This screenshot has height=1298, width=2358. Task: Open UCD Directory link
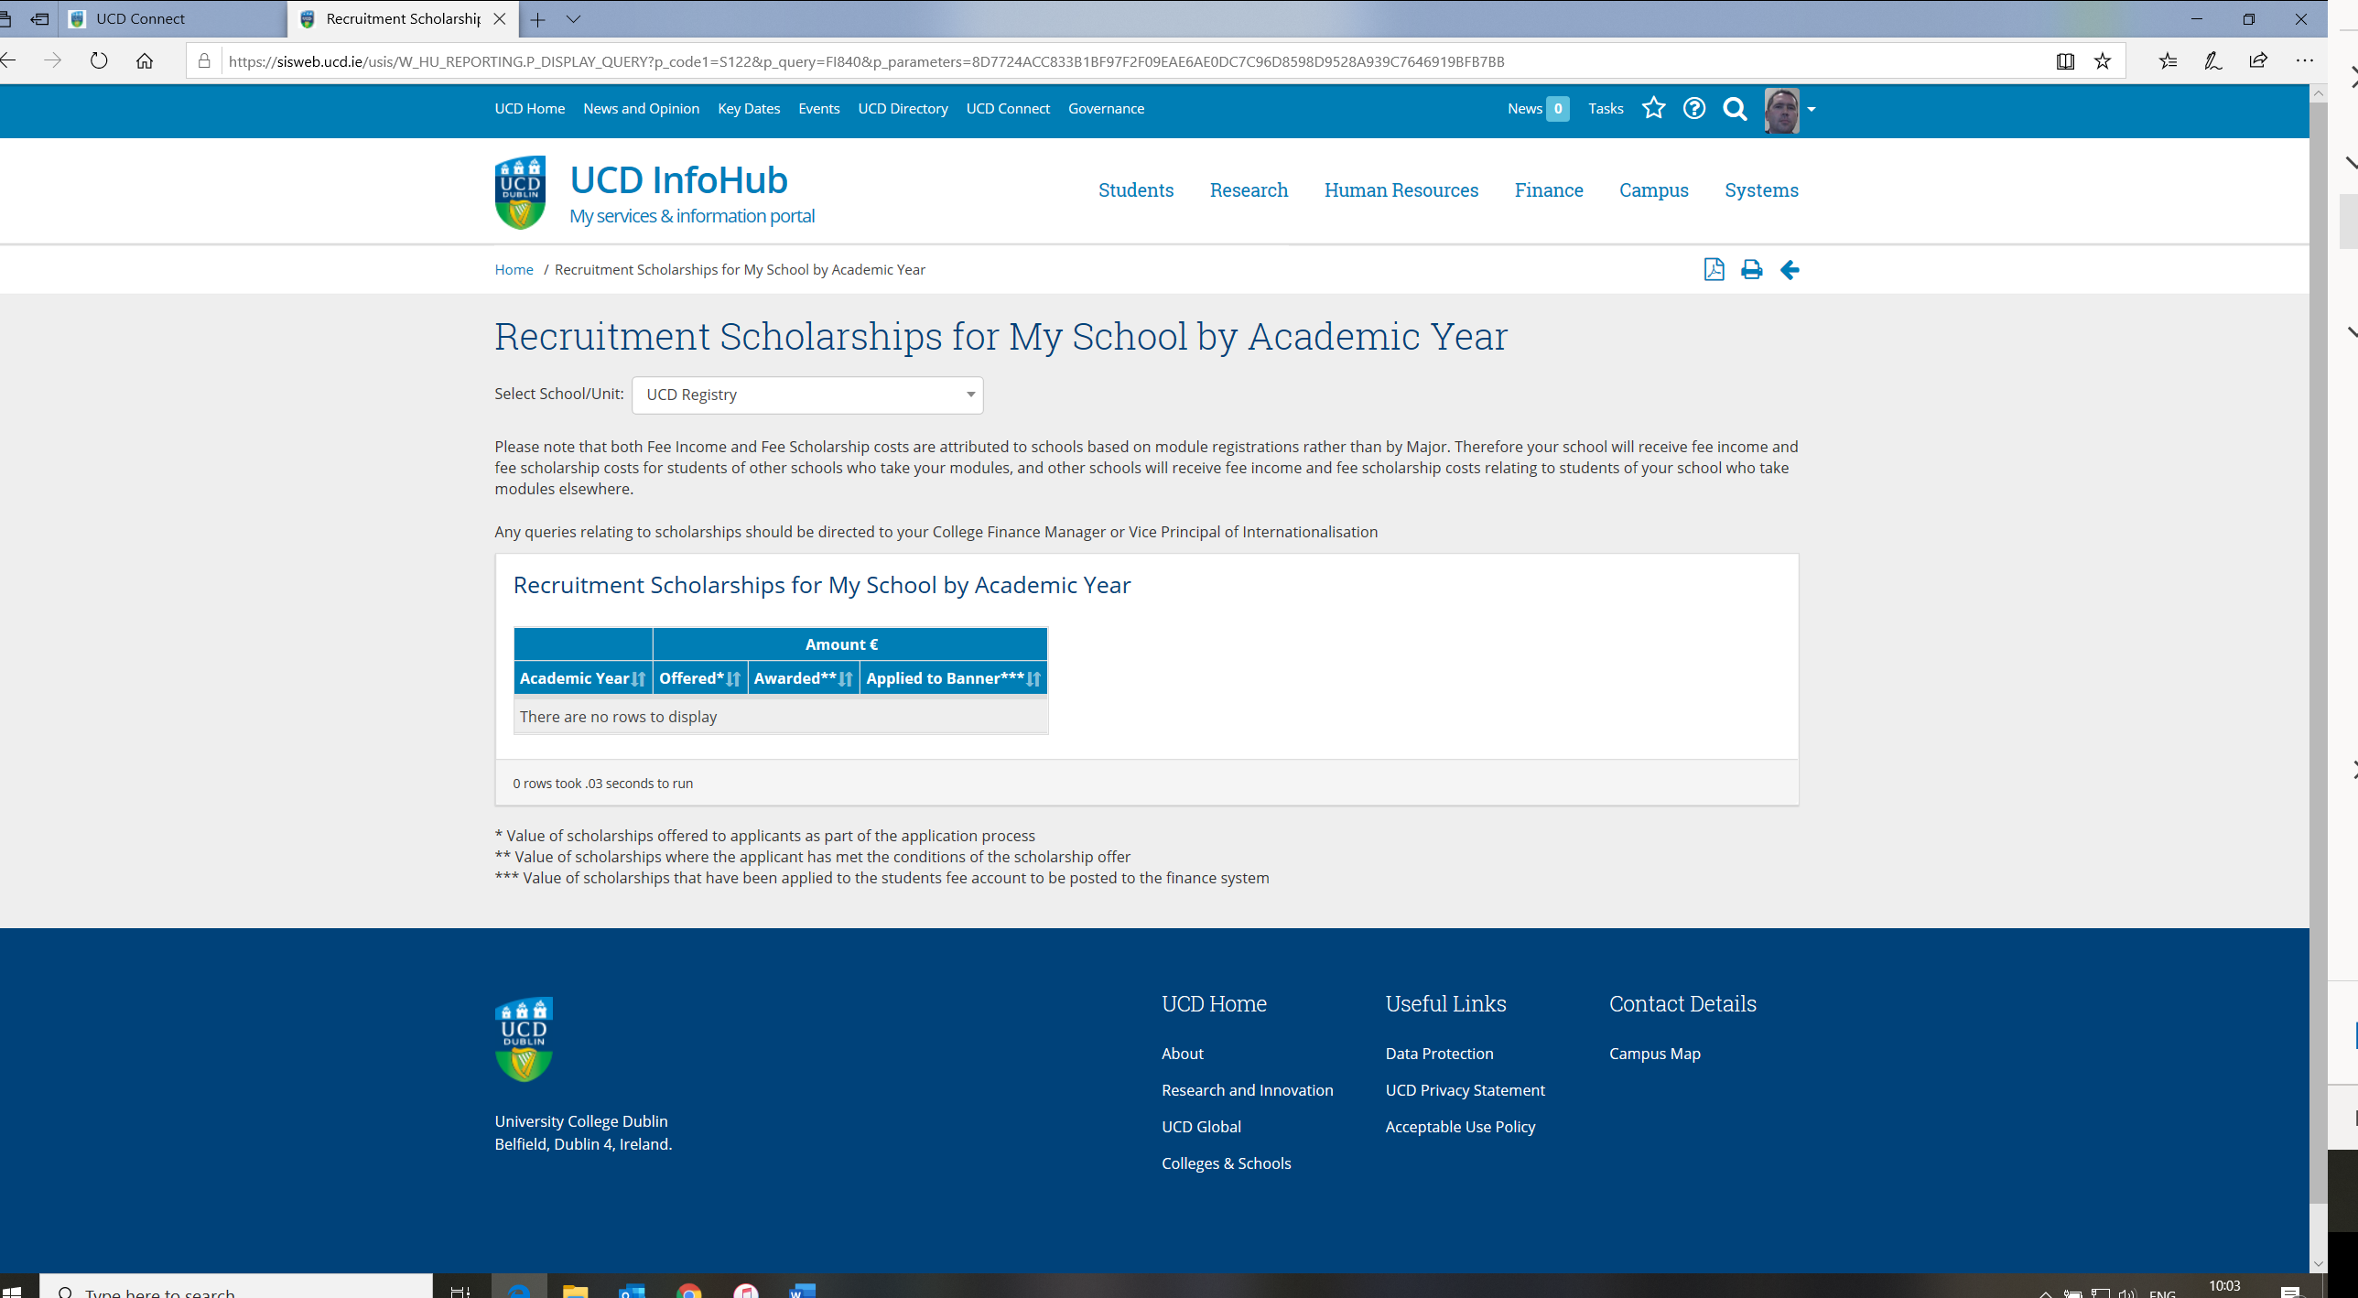pos(903,108)
